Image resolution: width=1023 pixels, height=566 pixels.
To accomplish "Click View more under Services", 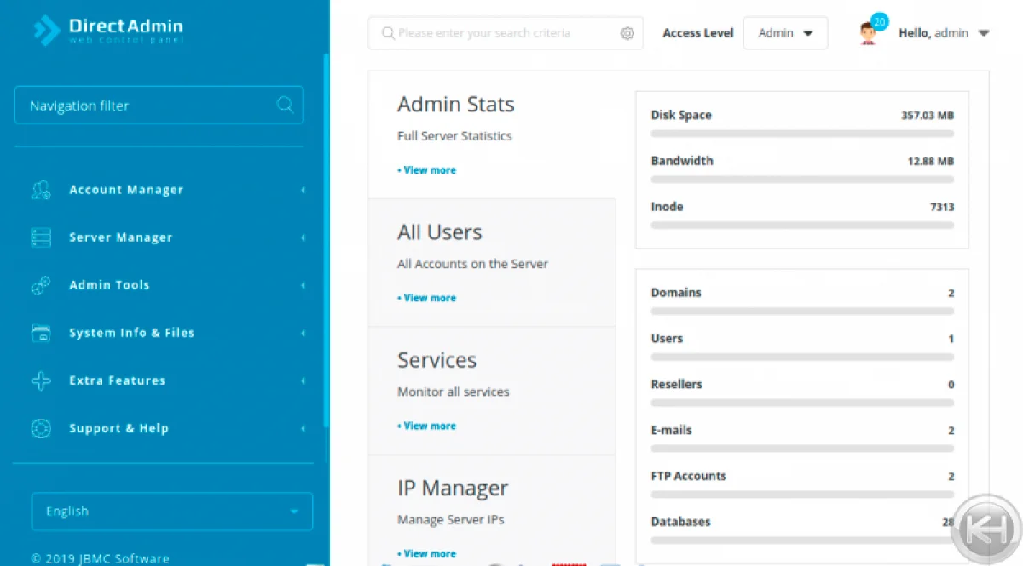I will [429, 426].
